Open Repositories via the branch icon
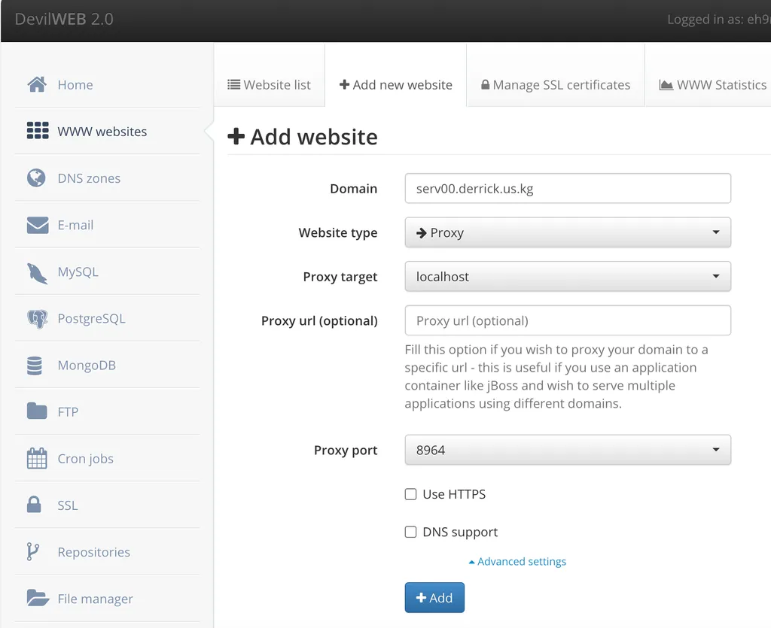Screen dimensions: 771x628 click(38, 551)
